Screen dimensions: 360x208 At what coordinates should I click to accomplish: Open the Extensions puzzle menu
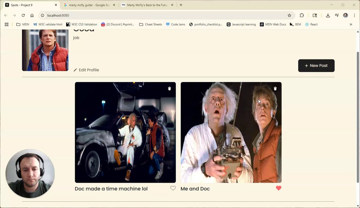point(302,15)
